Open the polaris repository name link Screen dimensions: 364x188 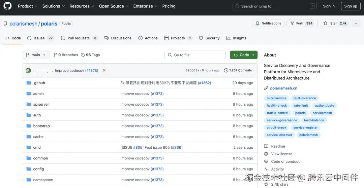pyautogui.click(x=49, y=24)
